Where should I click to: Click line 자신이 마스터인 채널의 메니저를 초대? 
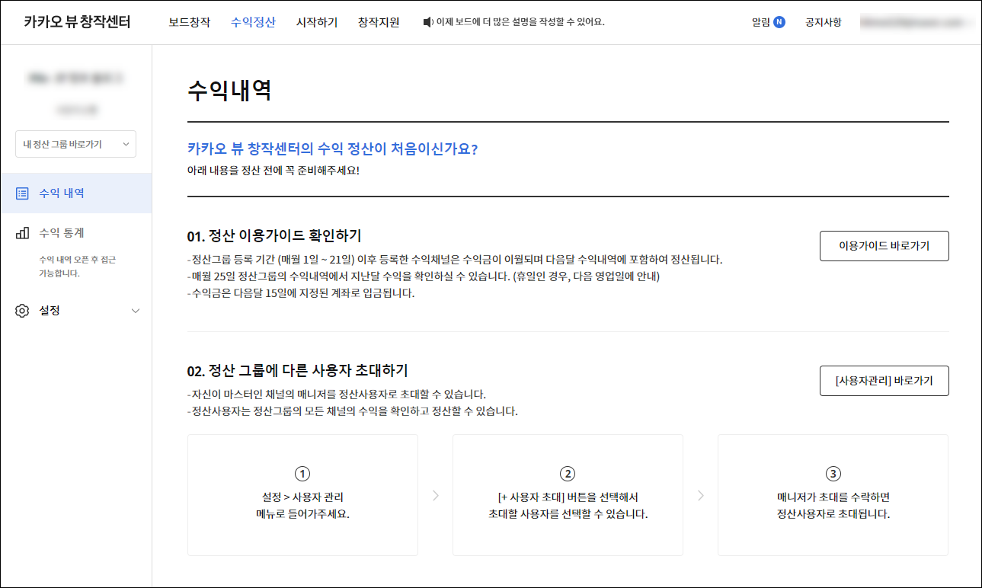[x=337, y=395]
